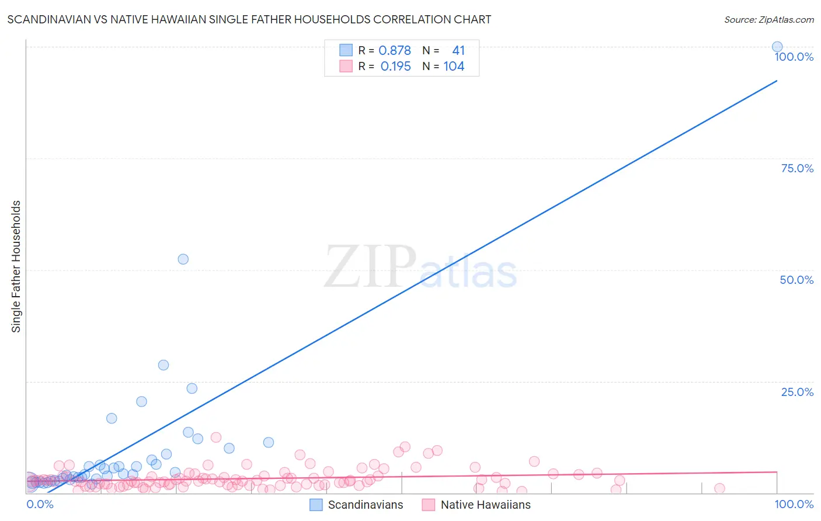Click the blue outlier point near 52%
This screenshot has height=521, width=821.
point(183,259)
